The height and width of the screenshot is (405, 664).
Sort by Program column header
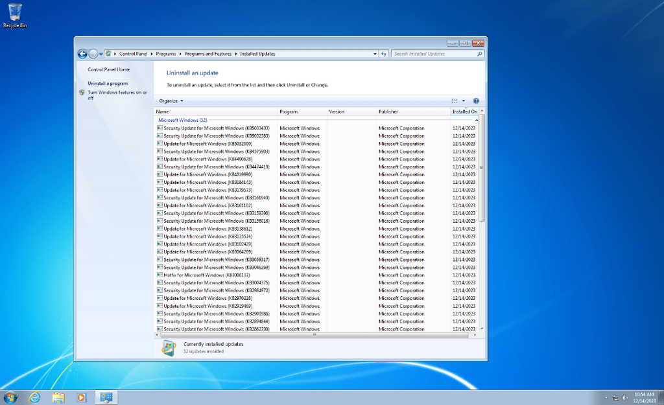point(302,111)
